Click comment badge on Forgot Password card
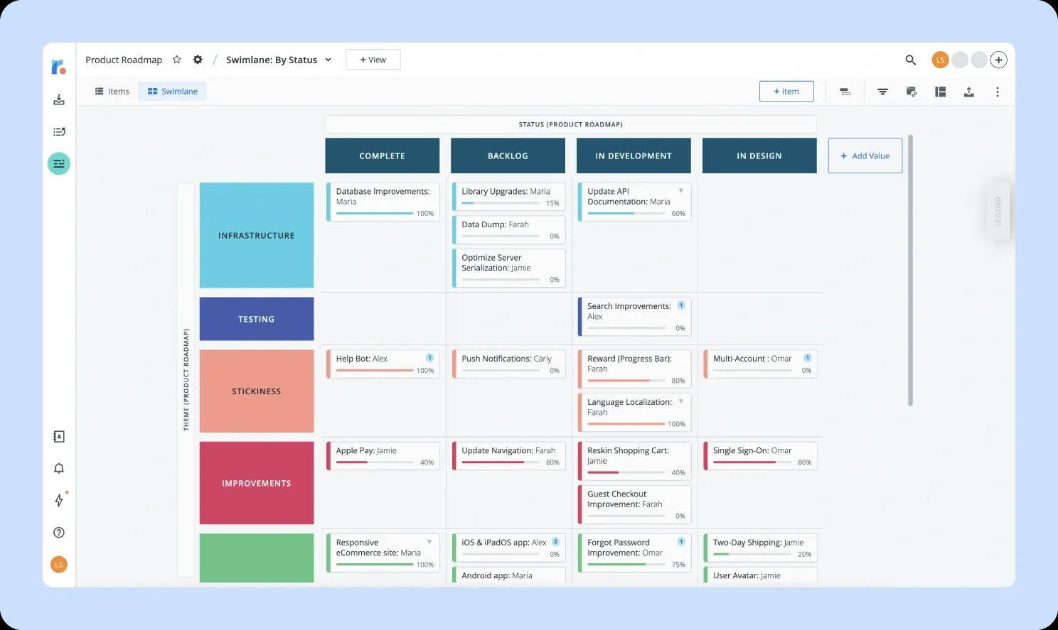This screenshot has height=630, width=1058. click(681, 542)
